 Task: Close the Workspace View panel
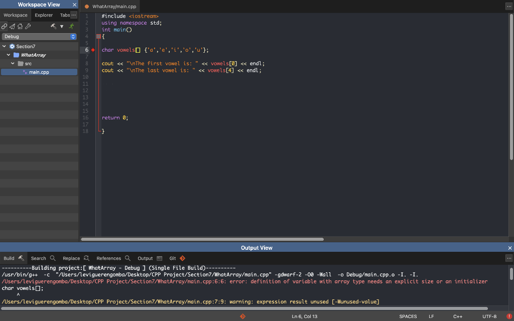74,5
